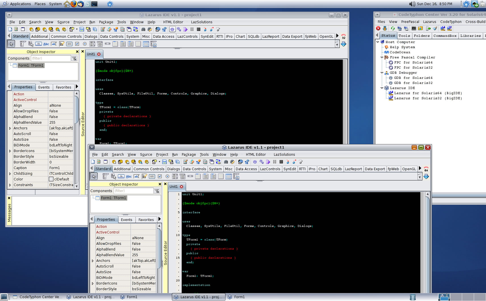This screenshot has height=301, width=486.
Task: Expand BorderIcons property in back Object Inspector
Action: [x=10, y=151]
